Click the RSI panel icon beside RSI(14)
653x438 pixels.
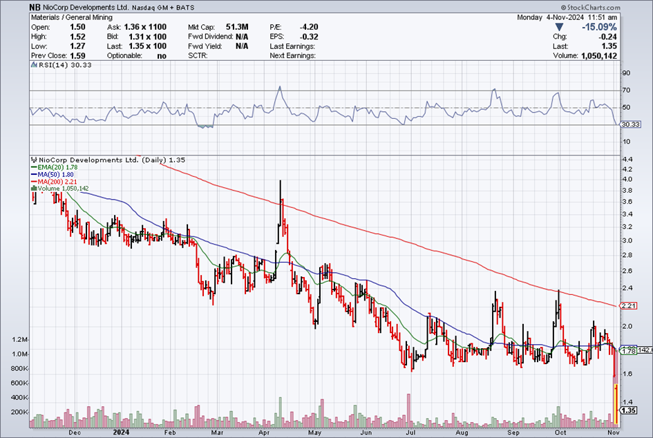tap(34, 65)
